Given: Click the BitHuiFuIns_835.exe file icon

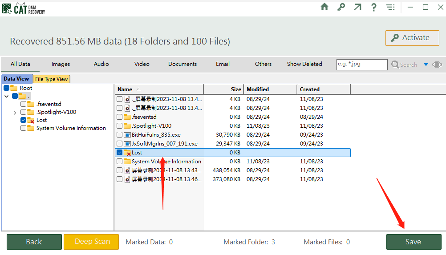Looking at the screenshot, I should tap(127, 135).
